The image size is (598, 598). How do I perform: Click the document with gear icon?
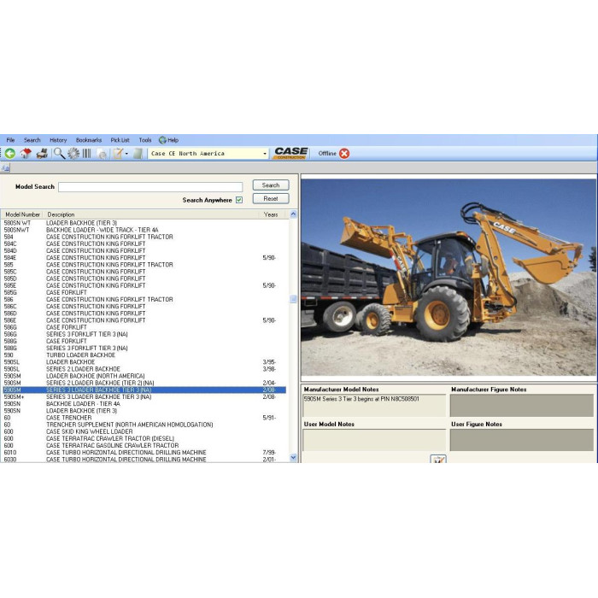coord(103,154)
